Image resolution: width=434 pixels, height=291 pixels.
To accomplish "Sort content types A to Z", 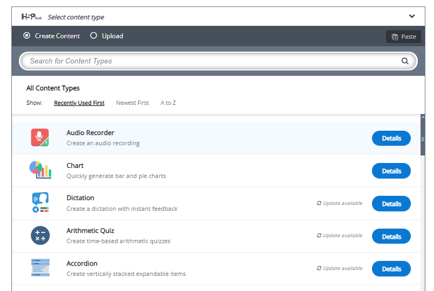I will (x=168, y=103).
